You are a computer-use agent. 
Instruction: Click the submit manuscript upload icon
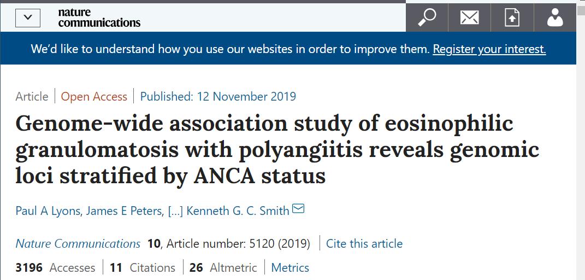click(x=512, y=18)
